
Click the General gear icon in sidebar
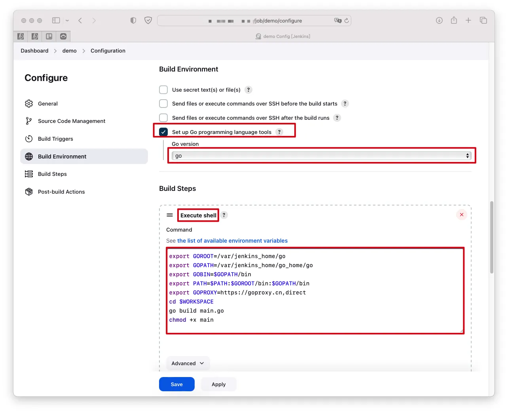coord(29,104)
